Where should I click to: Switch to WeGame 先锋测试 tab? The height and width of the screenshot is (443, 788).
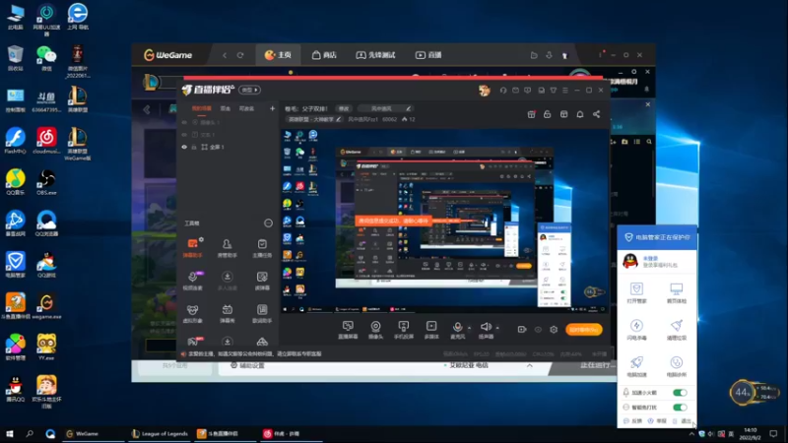pos(375,55)
